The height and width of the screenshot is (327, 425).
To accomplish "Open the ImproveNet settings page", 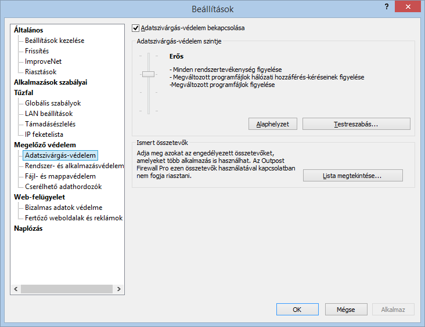I will 43,61.
